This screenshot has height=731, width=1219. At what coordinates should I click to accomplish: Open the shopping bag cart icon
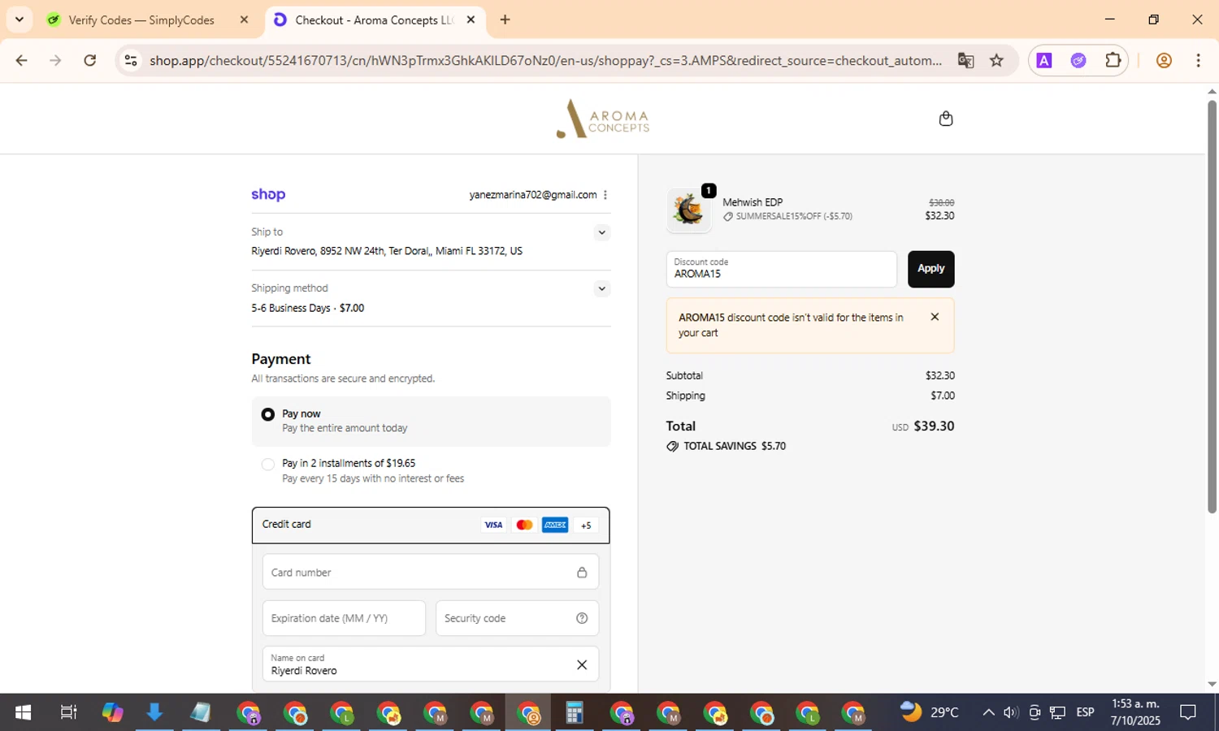[945, 119]
